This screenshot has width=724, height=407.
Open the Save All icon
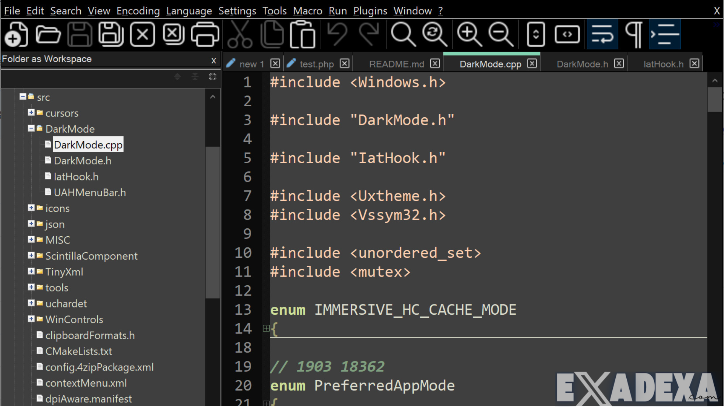pyautogui.click(x=111, y=34)
